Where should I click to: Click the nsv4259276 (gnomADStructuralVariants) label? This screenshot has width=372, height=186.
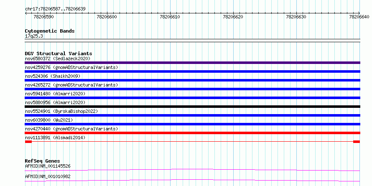[x=71, y=67]
